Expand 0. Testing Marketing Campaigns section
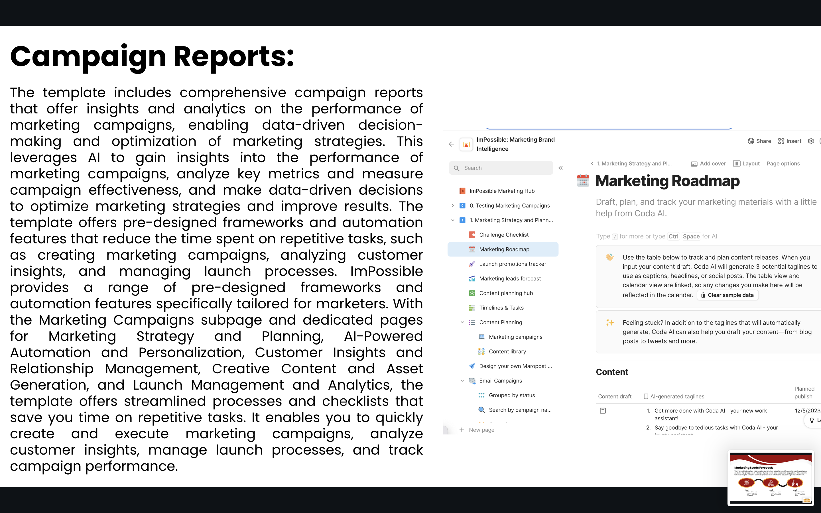This screenshot has width=821, height=513. (x=453, y=205)
